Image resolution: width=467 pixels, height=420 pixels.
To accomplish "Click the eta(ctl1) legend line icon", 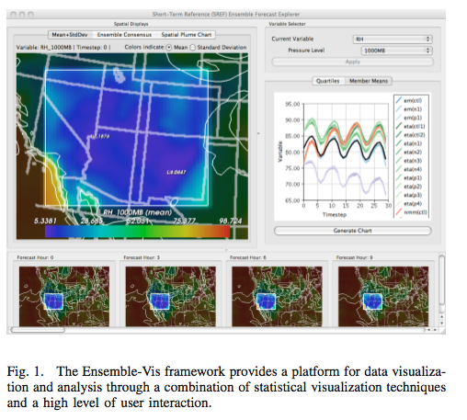I will tap(398, 126).
